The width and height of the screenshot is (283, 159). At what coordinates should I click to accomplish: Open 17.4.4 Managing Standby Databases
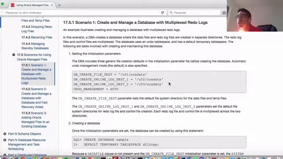pos(35,46)
